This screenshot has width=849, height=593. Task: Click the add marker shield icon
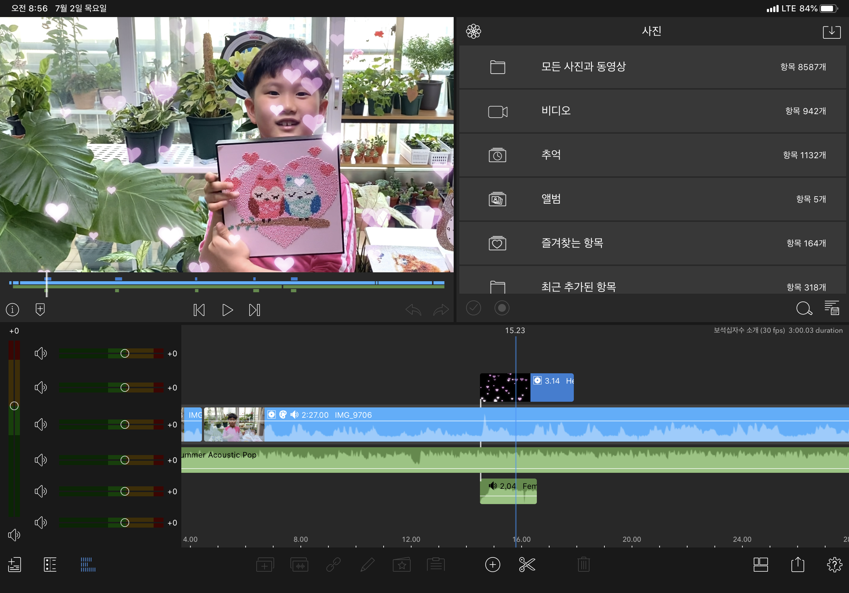[x=40, y=309]
